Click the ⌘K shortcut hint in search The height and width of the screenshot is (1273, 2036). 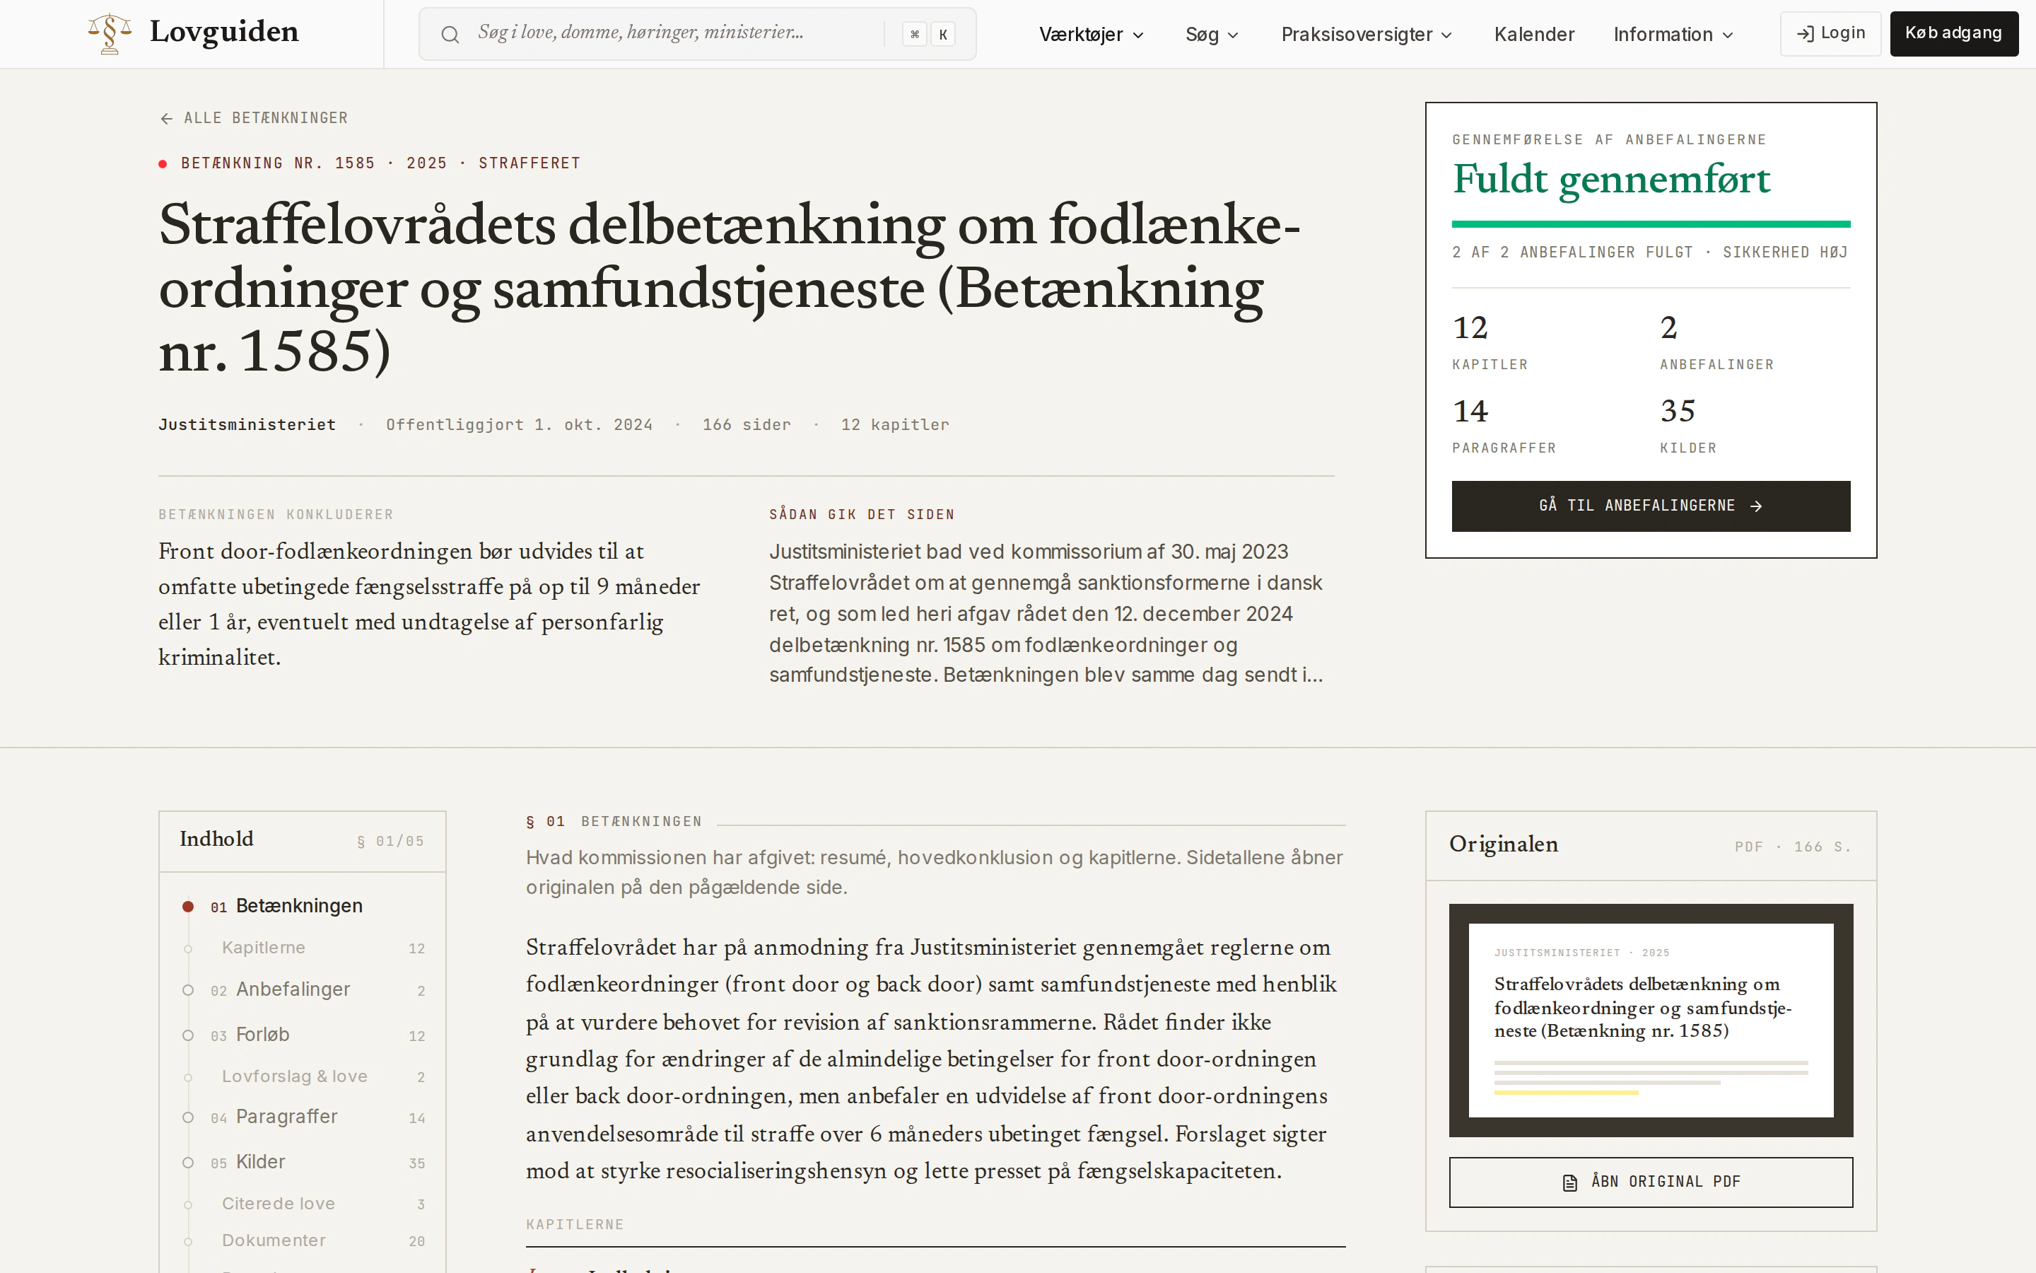[928, 35]
